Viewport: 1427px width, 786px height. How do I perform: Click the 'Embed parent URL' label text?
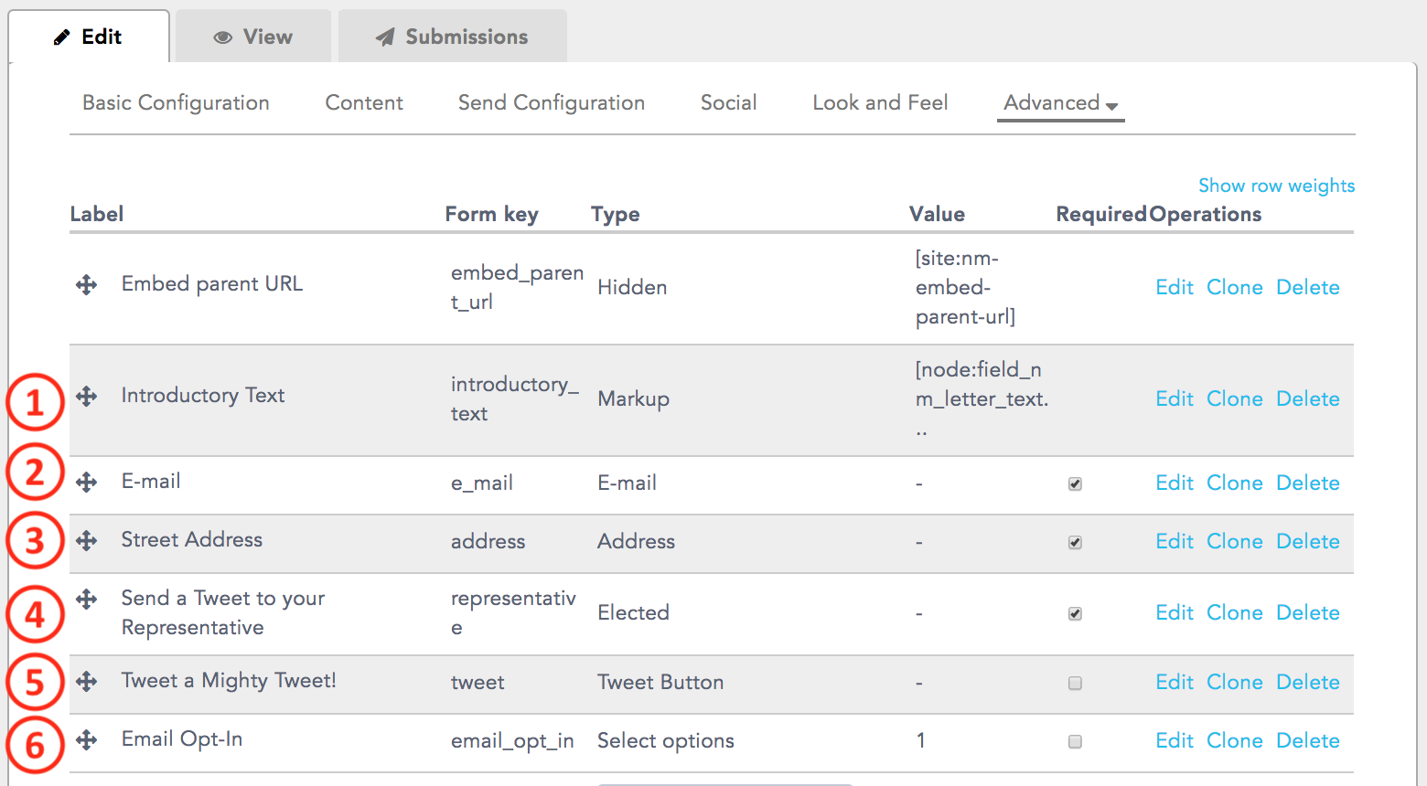[x=212, y=284]
